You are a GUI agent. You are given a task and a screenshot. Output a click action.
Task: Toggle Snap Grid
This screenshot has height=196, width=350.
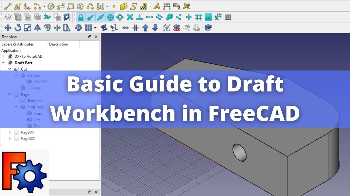click(x=199, y=17)
